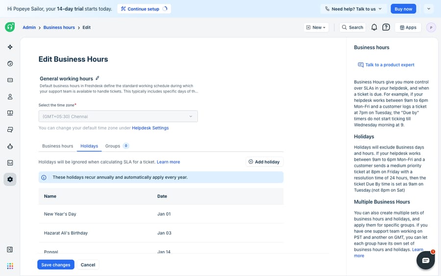Screen dimensions: 441x276
Task: Open the help question mark icon
Action: (x=386, y=27)
